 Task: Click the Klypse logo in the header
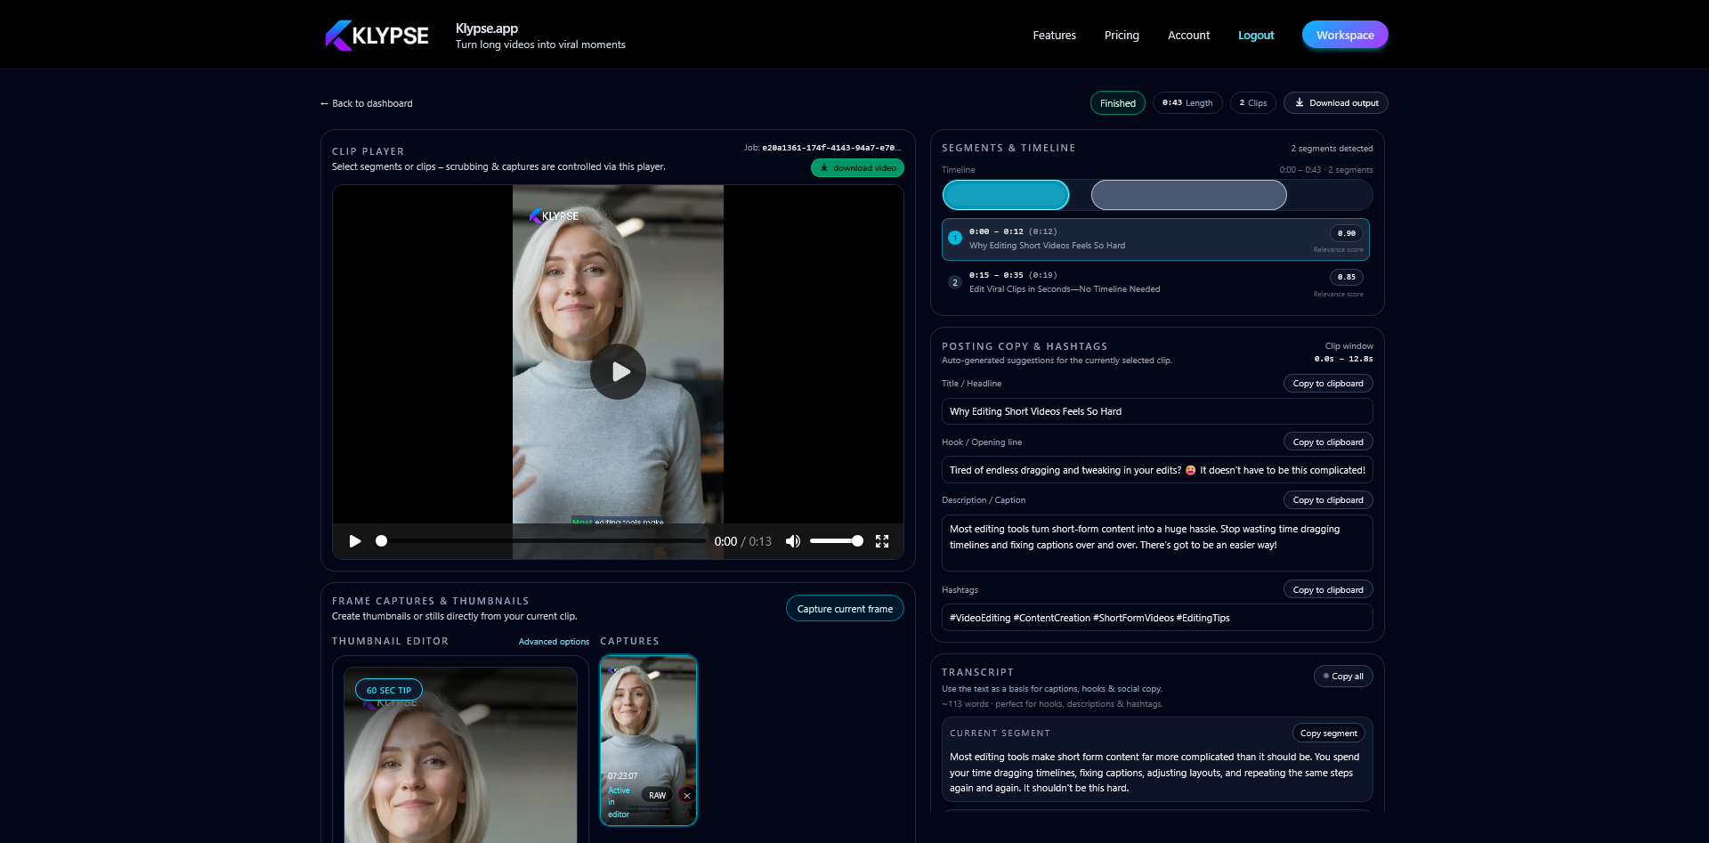[x=376, y=36]
